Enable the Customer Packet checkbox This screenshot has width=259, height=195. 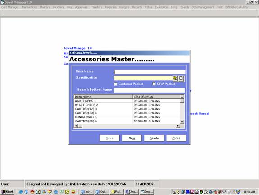pyautogui.click(x=116, y=84)
